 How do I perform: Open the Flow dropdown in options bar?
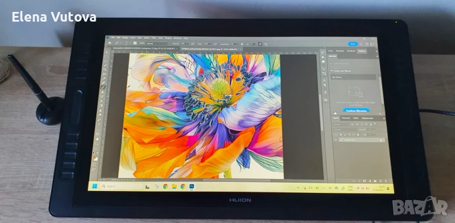tap(210, 44)
